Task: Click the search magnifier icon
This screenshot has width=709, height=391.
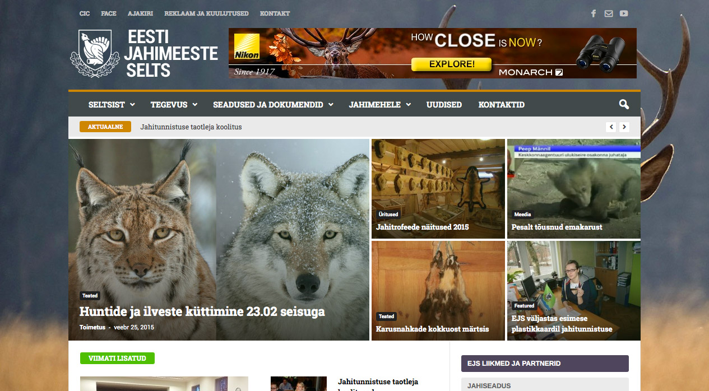Action: [624, 104]
